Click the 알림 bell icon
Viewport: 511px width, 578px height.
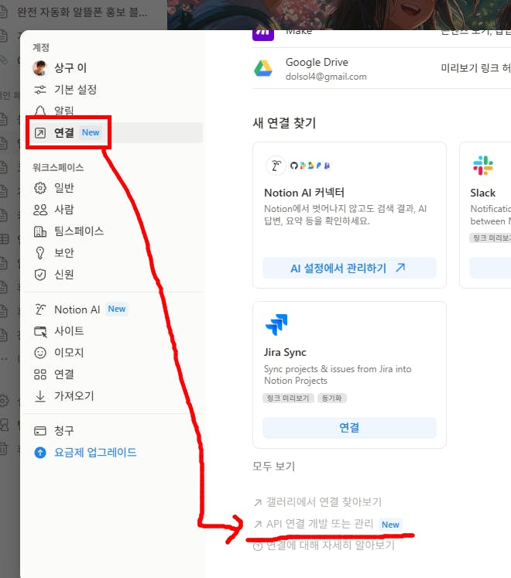[x=39, y=111]
